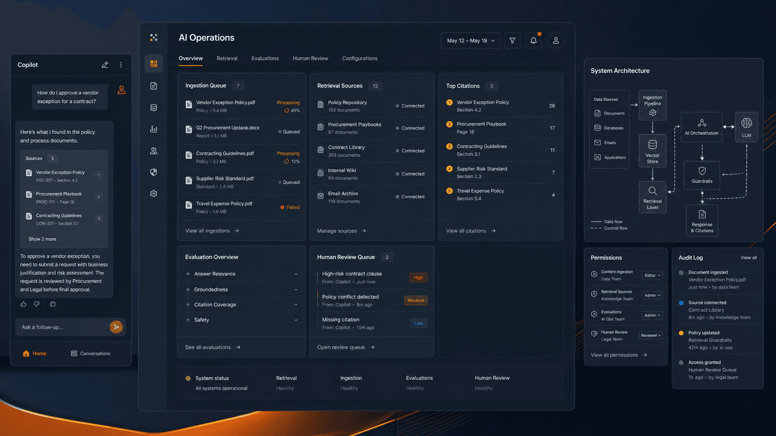Click Home in Copilot panel

pos(34,354)
